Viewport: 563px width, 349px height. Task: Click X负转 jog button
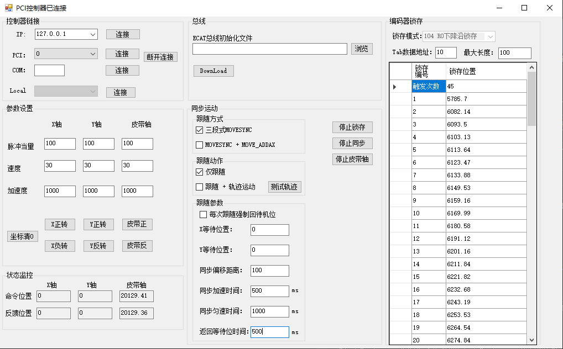tap(60, 246)
